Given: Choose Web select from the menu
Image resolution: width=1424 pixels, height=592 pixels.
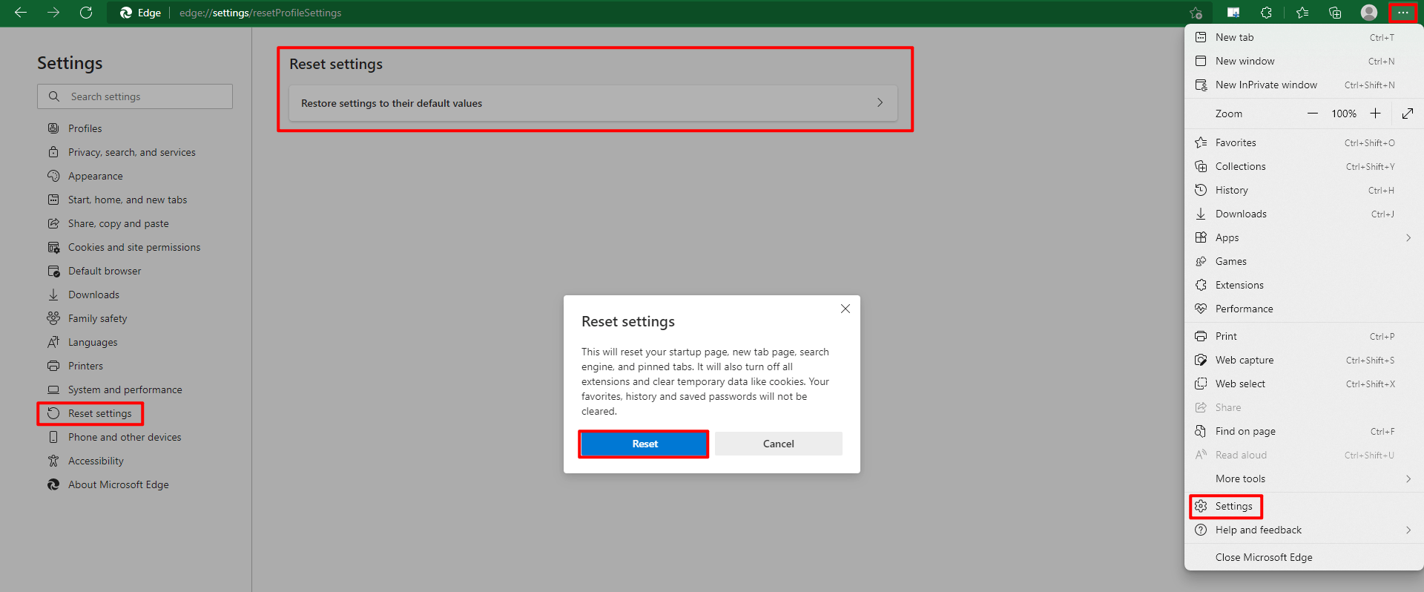Looking at the screenshot, I should (1304, 384).
